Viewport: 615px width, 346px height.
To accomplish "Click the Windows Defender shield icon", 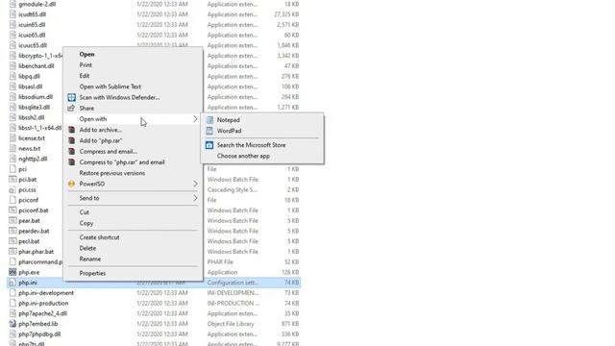I will tap(71, 97).
